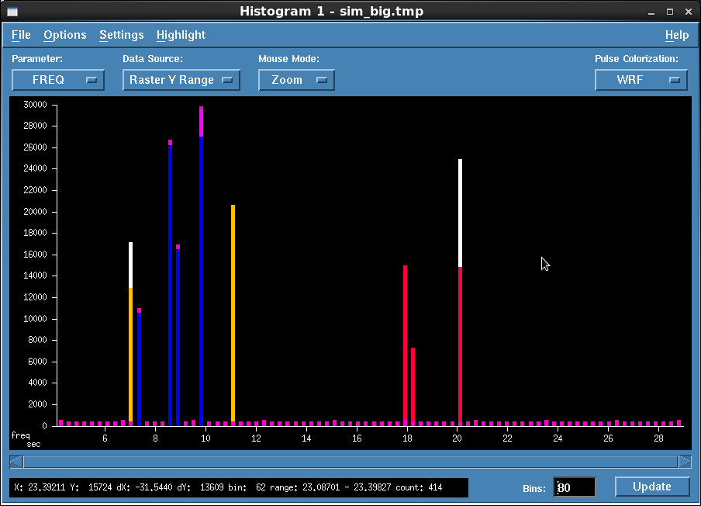This screenshot has width=701, height=506.
Task: Close the Histogram 1 window
Action: (689, 11)
